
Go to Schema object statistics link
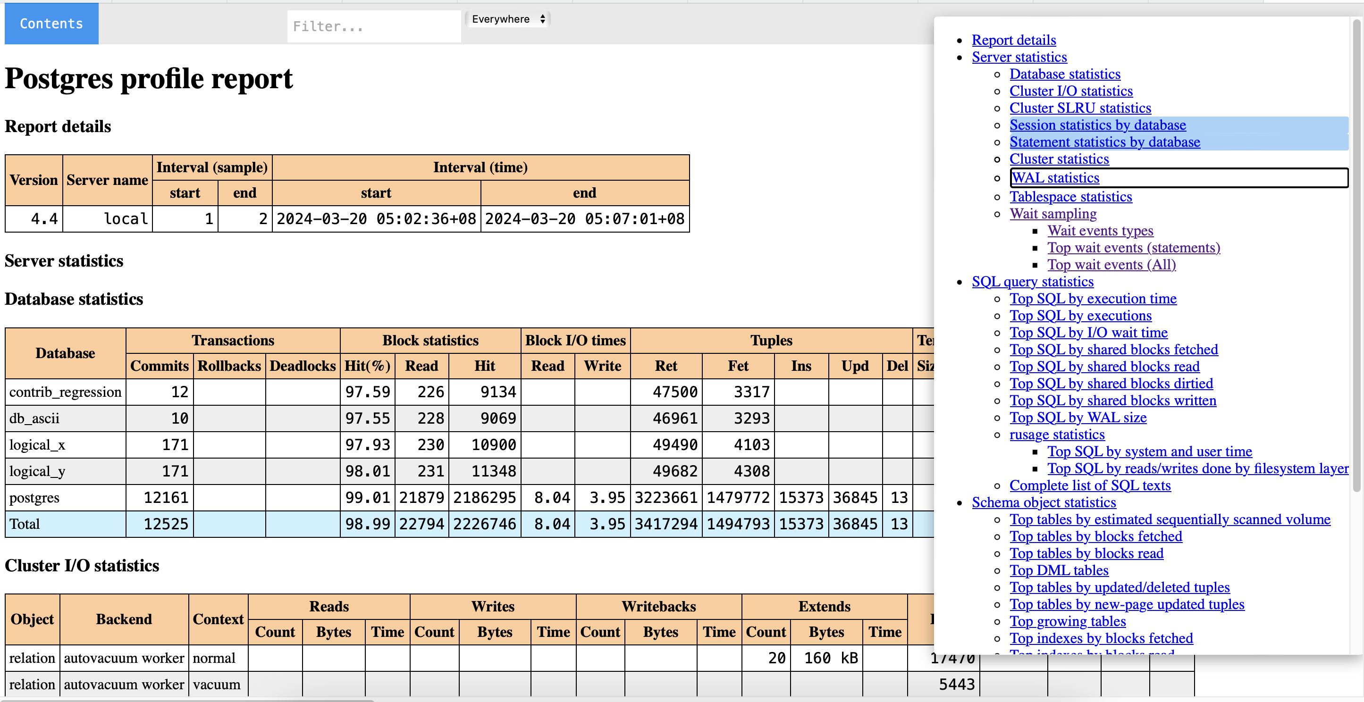(x=1043, y=502)
